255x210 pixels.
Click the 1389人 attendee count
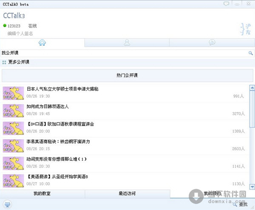coord(238,131)
